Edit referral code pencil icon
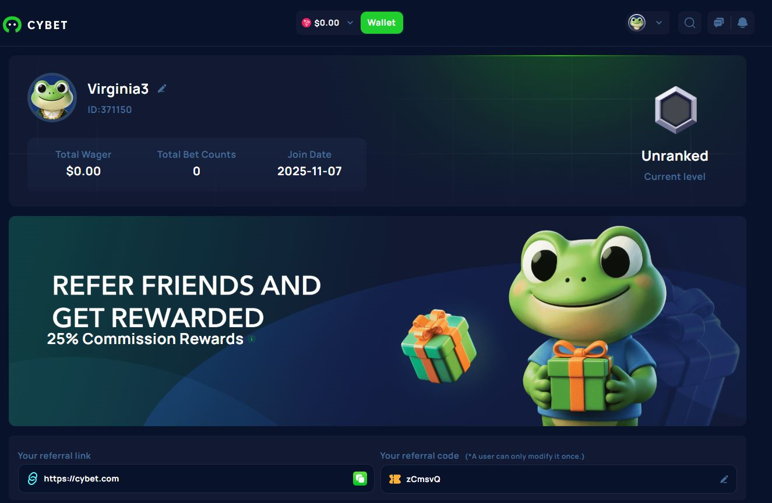772x503 pixels. coord(724,479)
